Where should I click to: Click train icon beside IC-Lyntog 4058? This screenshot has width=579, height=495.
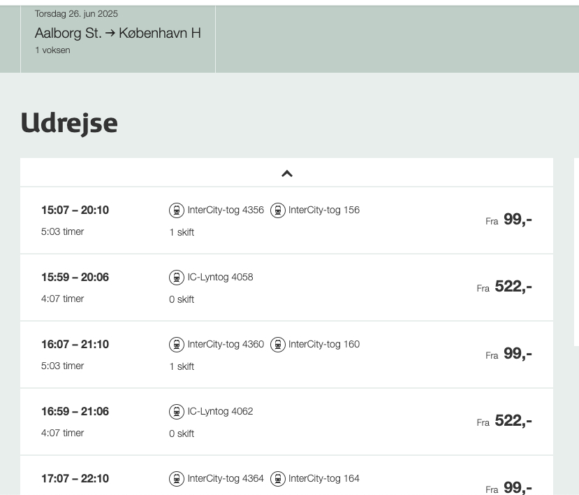[177, 277]
